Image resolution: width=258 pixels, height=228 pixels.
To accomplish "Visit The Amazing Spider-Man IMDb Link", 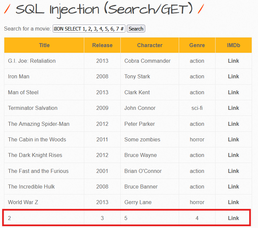I will 233,124.
